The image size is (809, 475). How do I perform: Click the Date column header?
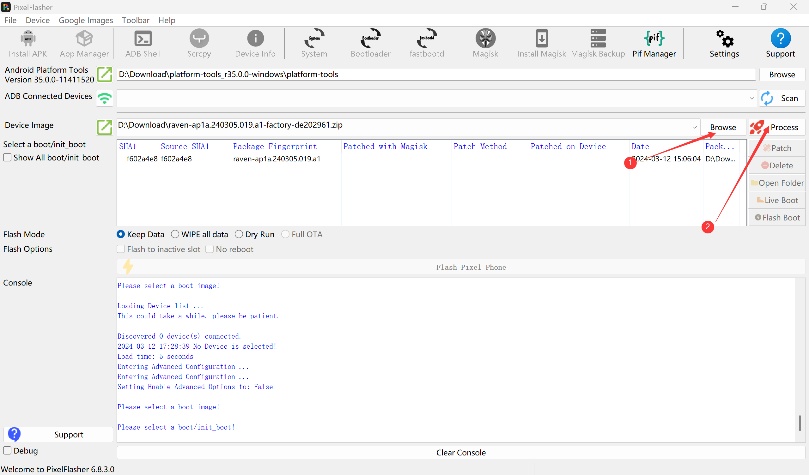(x=666, y=146)
